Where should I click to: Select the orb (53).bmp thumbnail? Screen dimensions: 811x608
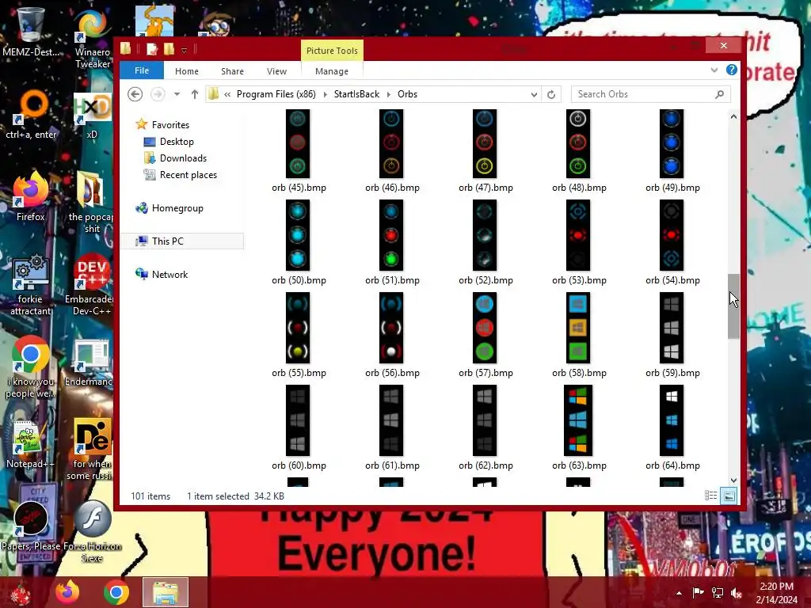pos(577,235)
